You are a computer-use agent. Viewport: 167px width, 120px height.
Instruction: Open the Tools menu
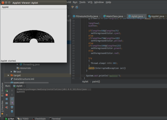click(x=82, y=2)
